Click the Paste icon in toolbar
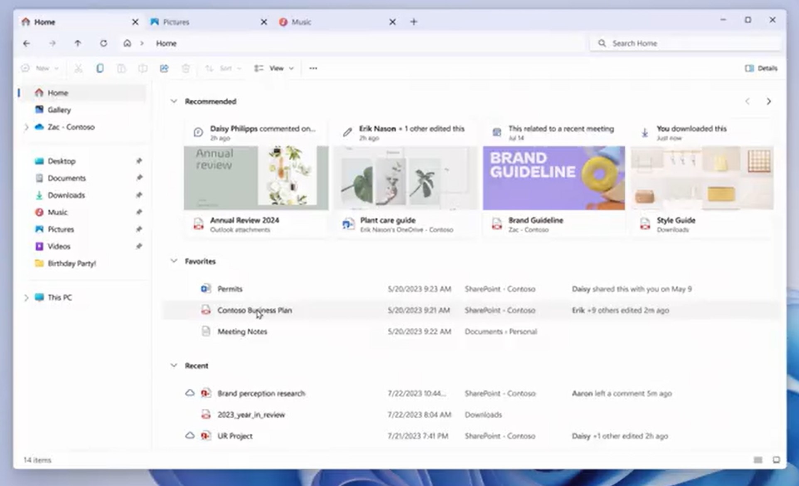This screenshot has width=799, height=486. pyautogui.click(x=121, y=68)
